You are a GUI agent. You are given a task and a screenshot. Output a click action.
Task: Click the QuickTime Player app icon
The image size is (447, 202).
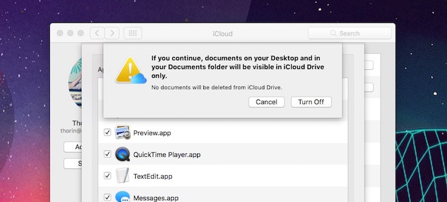click(122, 154)
